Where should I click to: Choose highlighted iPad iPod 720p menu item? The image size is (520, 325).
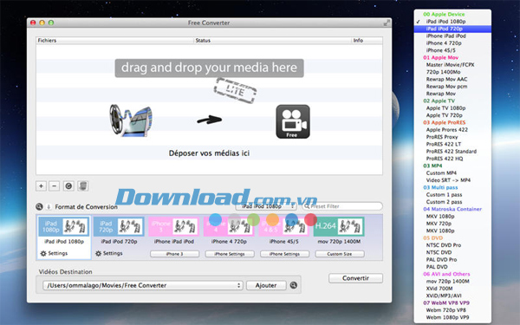(x=452, y=29)
